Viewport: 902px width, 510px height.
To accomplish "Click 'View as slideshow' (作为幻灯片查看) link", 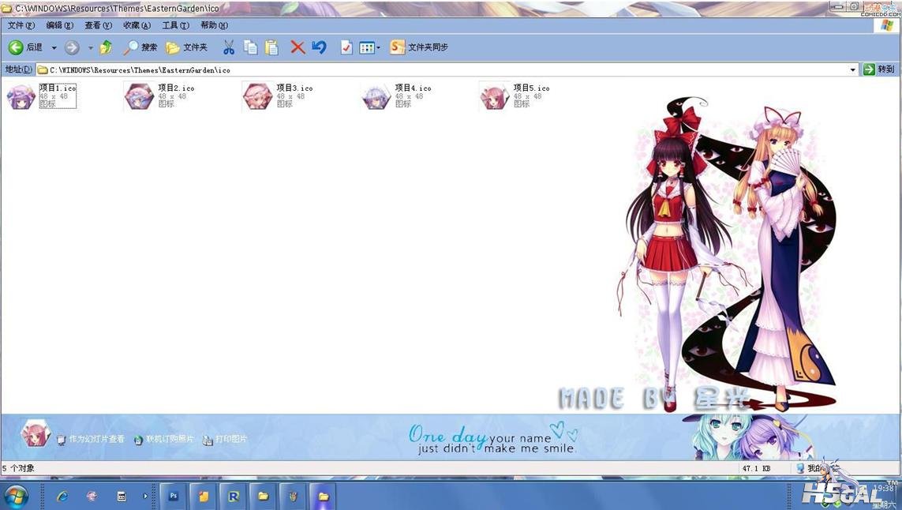I will (95, 440).
